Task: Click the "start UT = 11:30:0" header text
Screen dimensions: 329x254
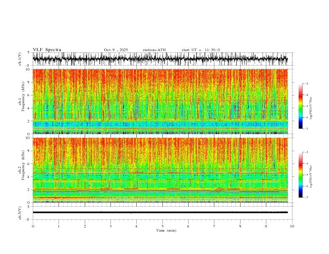Action: (201, 50)
